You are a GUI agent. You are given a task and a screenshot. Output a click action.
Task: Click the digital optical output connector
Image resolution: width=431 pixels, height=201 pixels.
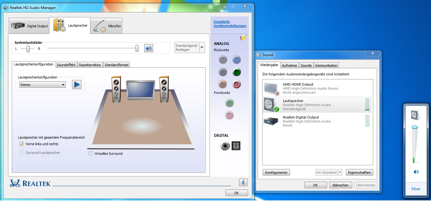tap(236, 146)
